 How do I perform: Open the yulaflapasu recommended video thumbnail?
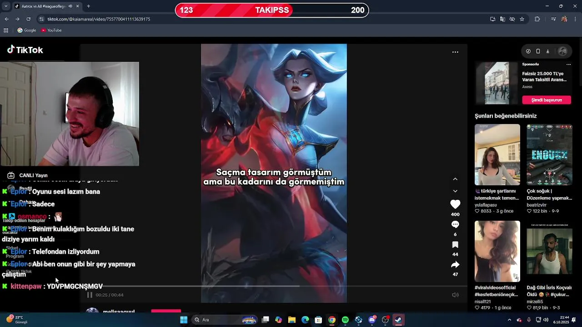pyautogui.click(x=497, y=154)
